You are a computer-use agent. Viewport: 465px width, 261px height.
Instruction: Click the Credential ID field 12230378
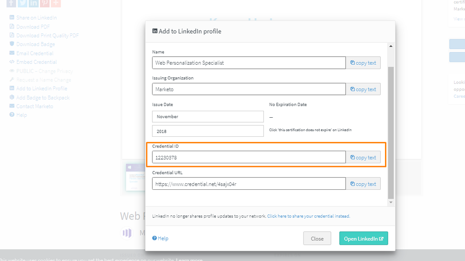click(x=249, y=157)
